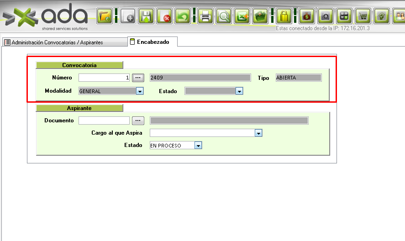Click the undo green arrow icon
This screenshot has height=241, width=405.
183,16
